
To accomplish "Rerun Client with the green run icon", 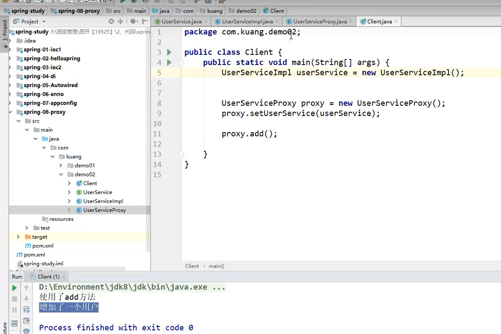I will point(14,288).
